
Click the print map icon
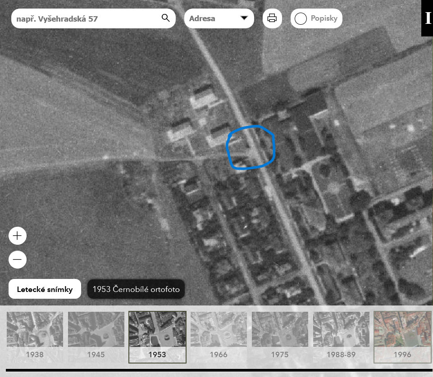tap(272, 18)
